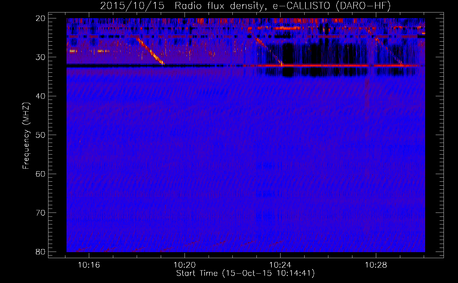This screenshot has width=458, height=283.
Task: Click the '60' frequency tick label
Action: click(x=40, y=174)
